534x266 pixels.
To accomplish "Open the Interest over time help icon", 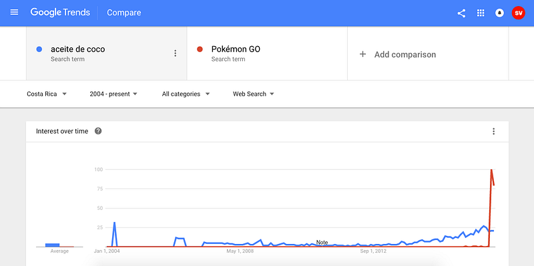I will coord(98,131).
